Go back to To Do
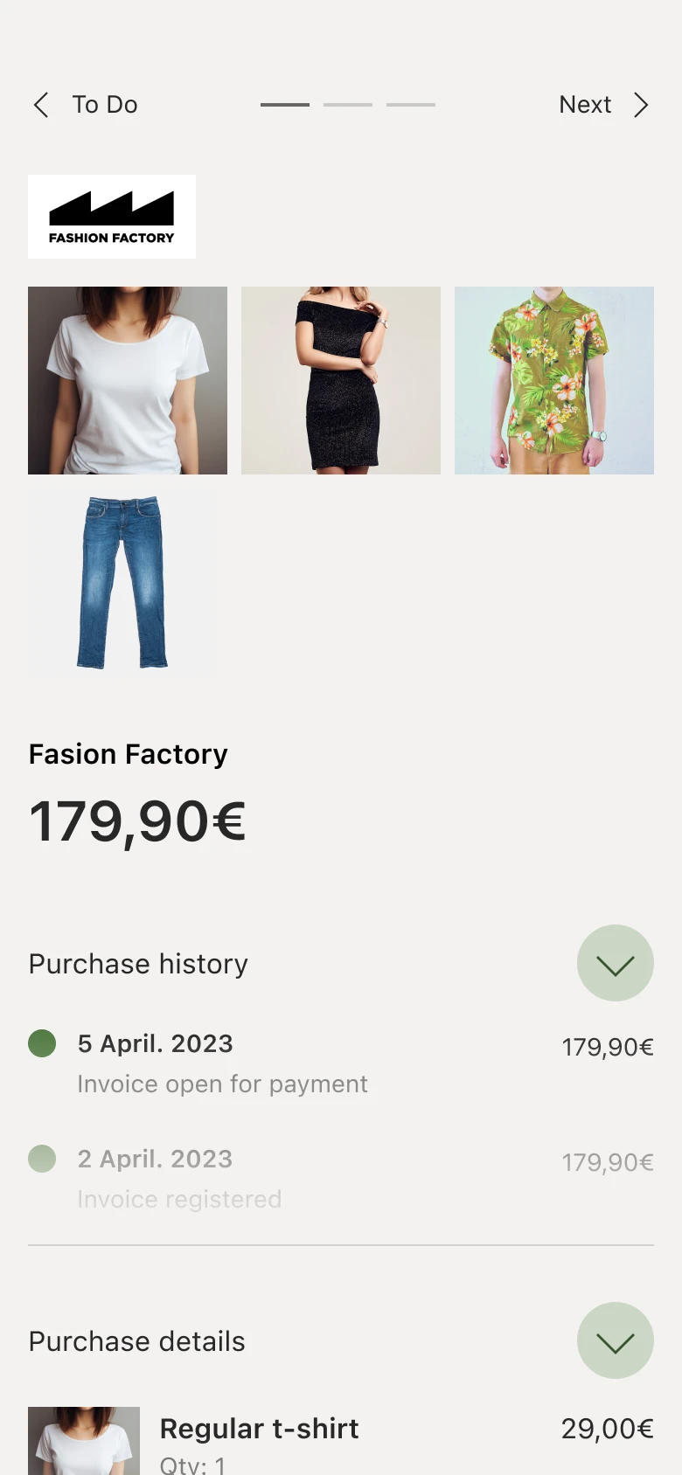The width and height of the screenshot is (682, 1475). click(105, 105)
